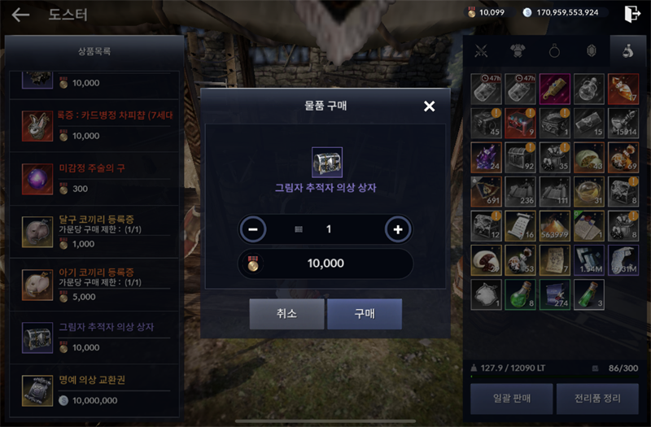Select the crossed swords weapon tab icon
The height and width of the screenshot is (427, 651).
tap(481, 51)
